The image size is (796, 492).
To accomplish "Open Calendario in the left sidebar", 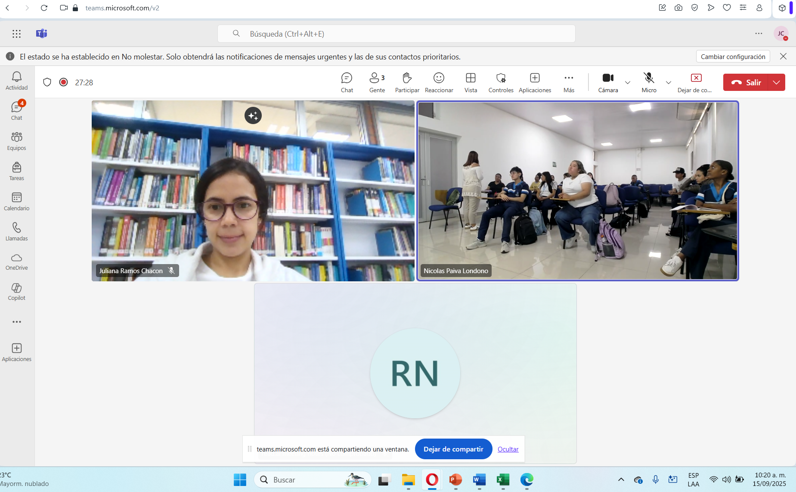I will [17, 202].
